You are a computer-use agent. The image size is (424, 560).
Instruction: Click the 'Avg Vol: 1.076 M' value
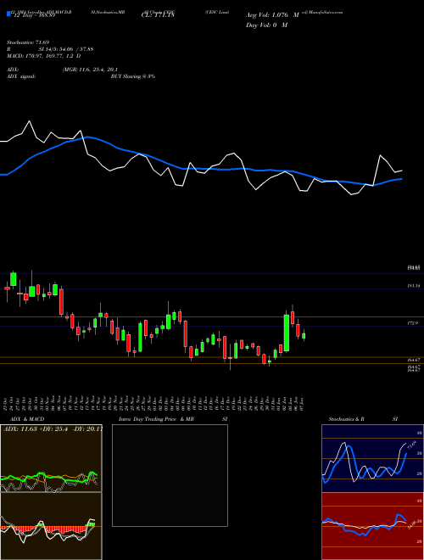(x=272, y=15)
